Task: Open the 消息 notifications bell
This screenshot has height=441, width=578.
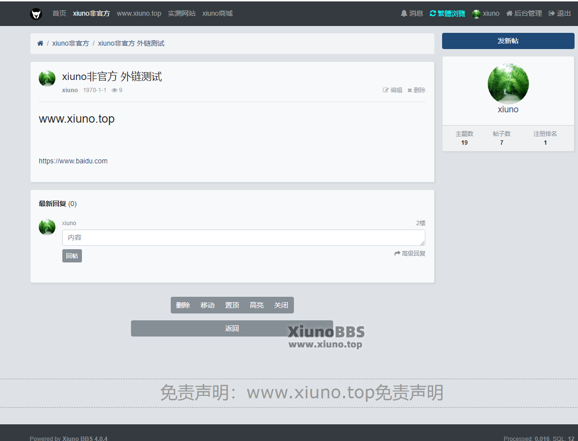Action: coord(412,14)
